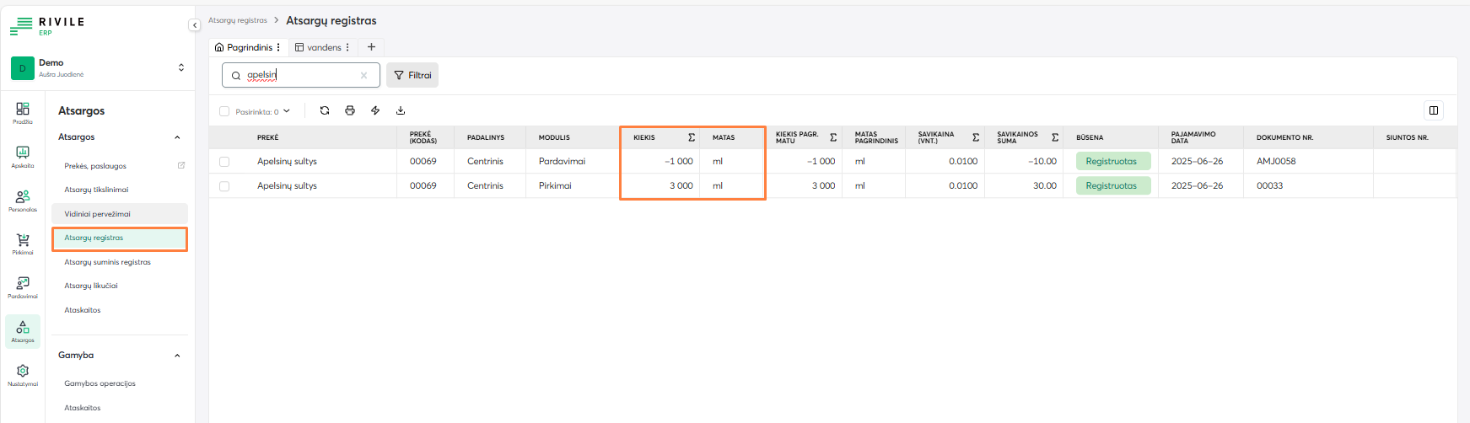
Task: Collapse the Gamyba menu section
Action: tap(177, 356)
